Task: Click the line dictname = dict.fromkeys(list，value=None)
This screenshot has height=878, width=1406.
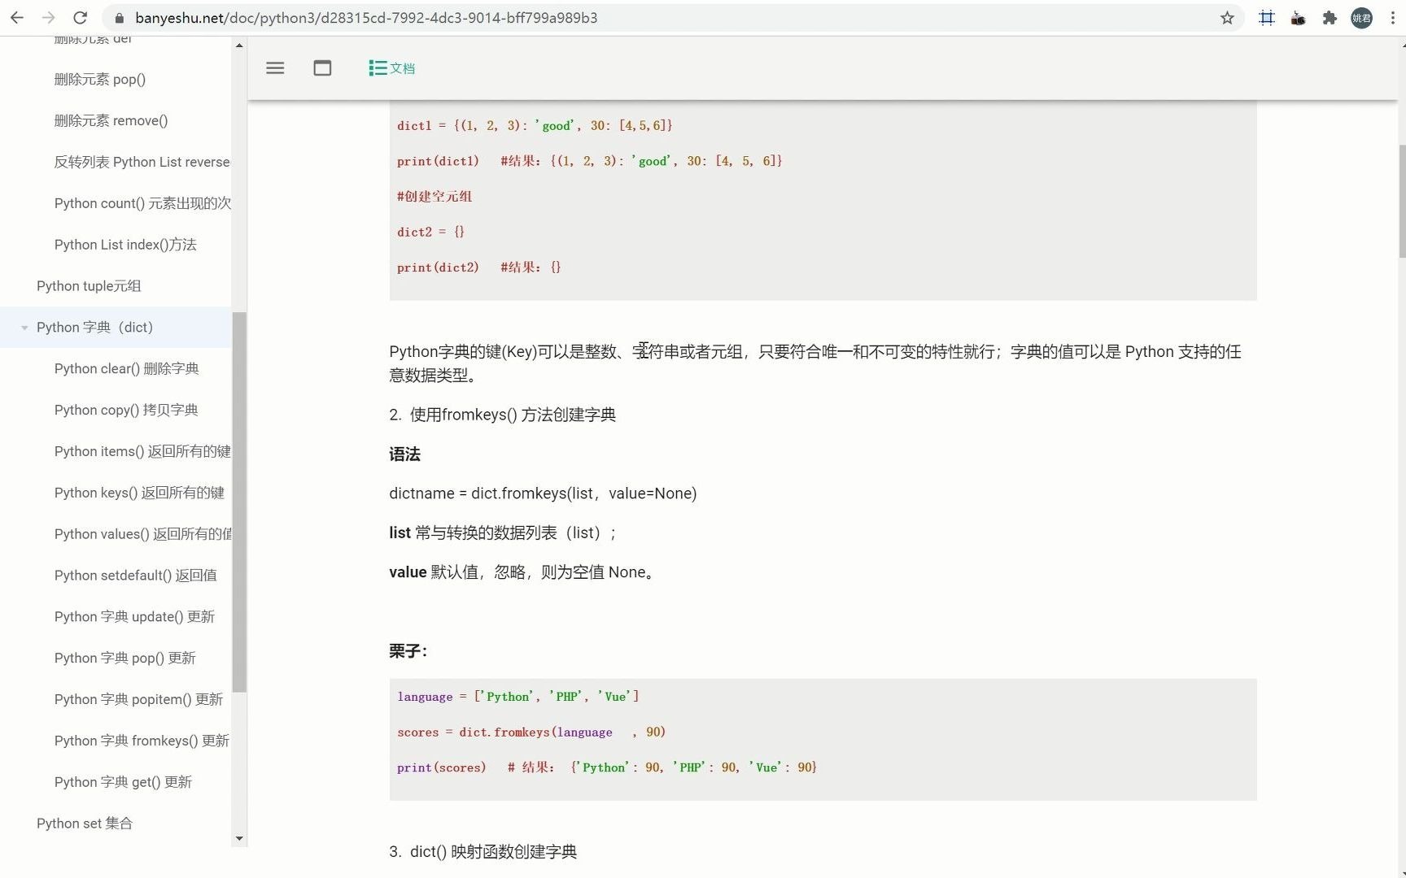Action: point(543,493)
